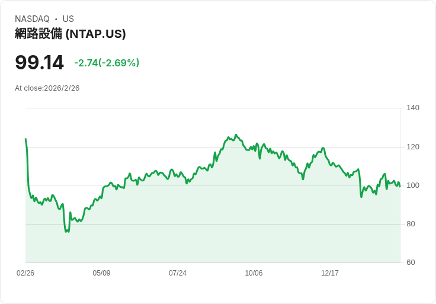Image resolution: width=436 pixels, height=304 pixels.
Task: Select the 05/09 date axis label
Action: point(101,273)
